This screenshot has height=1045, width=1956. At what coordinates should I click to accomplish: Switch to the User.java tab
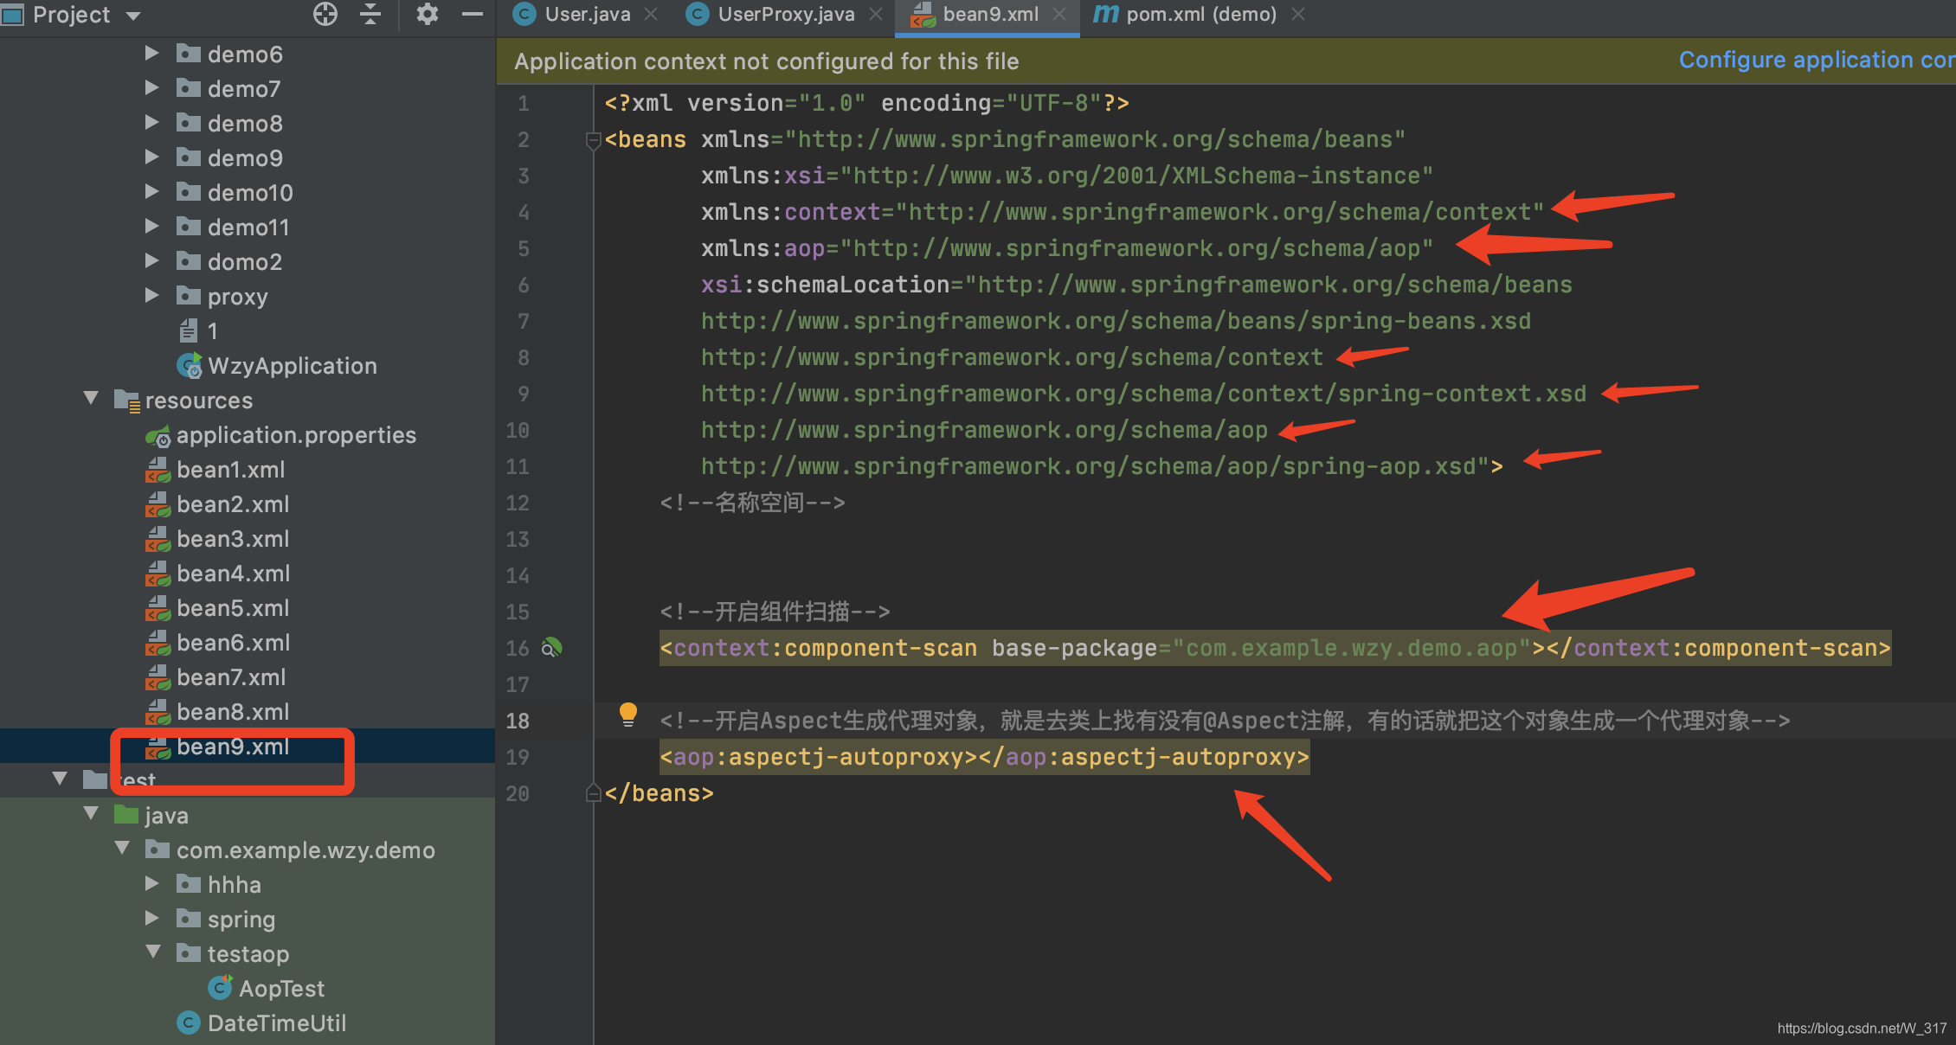click(586, 15)
